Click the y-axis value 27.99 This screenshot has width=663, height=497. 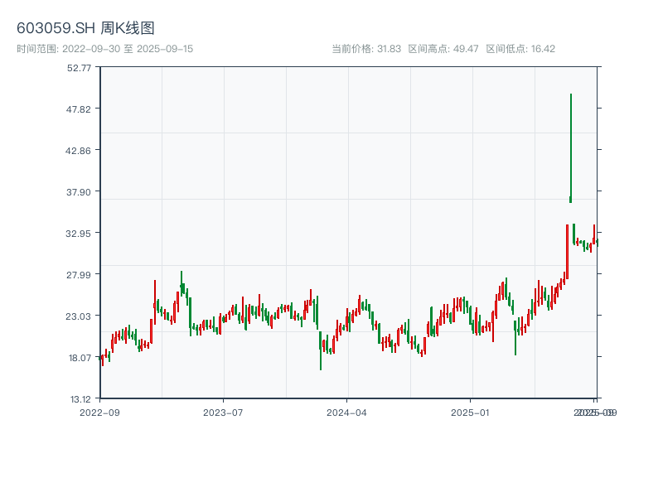pos(79,275)
